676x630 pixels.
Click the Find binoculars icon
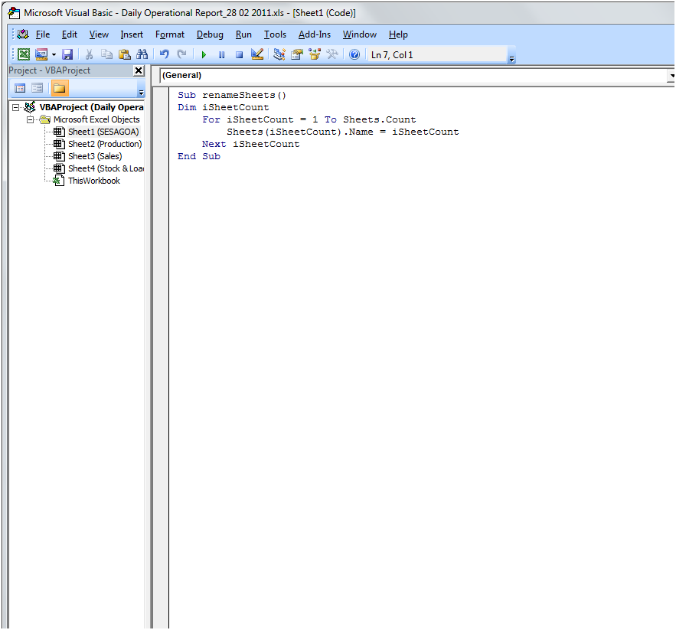click(142, 54)
